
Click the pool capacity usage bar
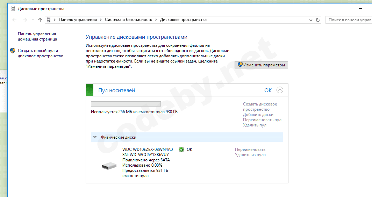(126, 104)
